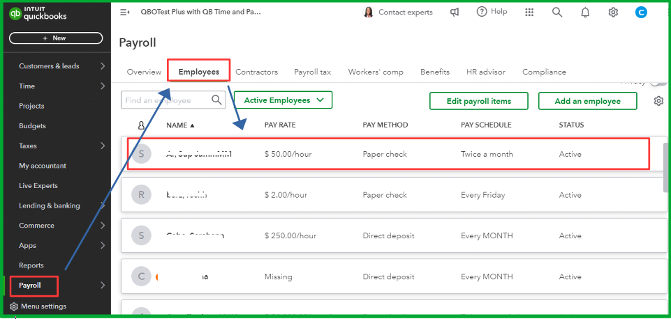Open Menu settings link
This screenshot has height=319, width=671.
click(x=44, y=306)
